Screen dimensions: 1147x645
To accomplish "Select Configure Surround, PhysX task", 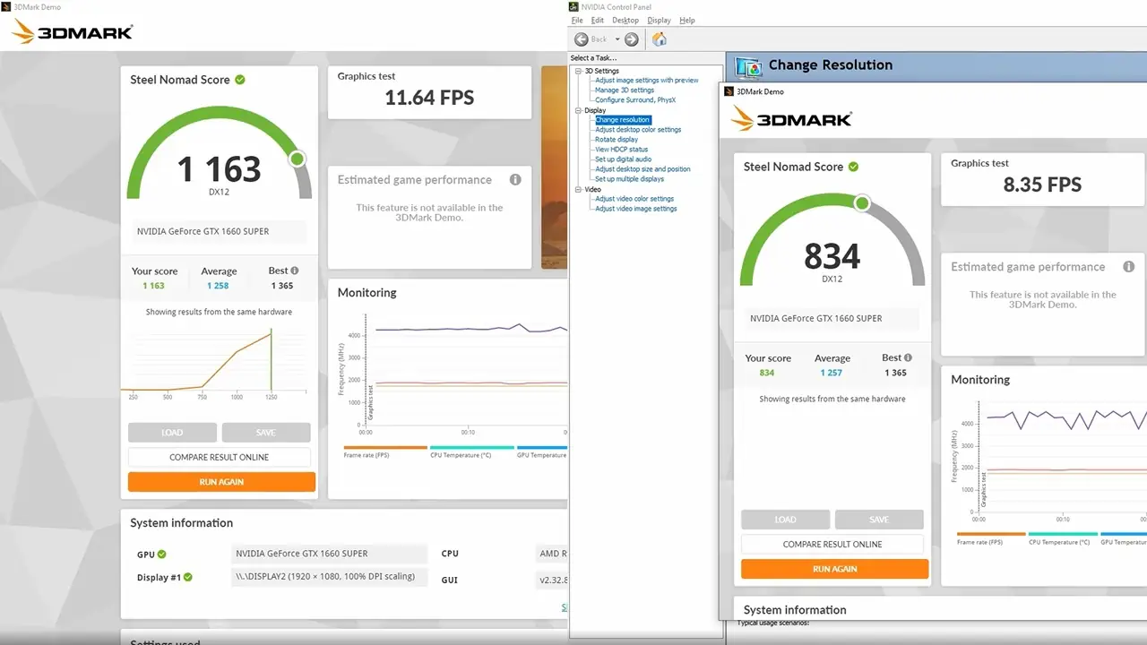I will coord(635,100).
